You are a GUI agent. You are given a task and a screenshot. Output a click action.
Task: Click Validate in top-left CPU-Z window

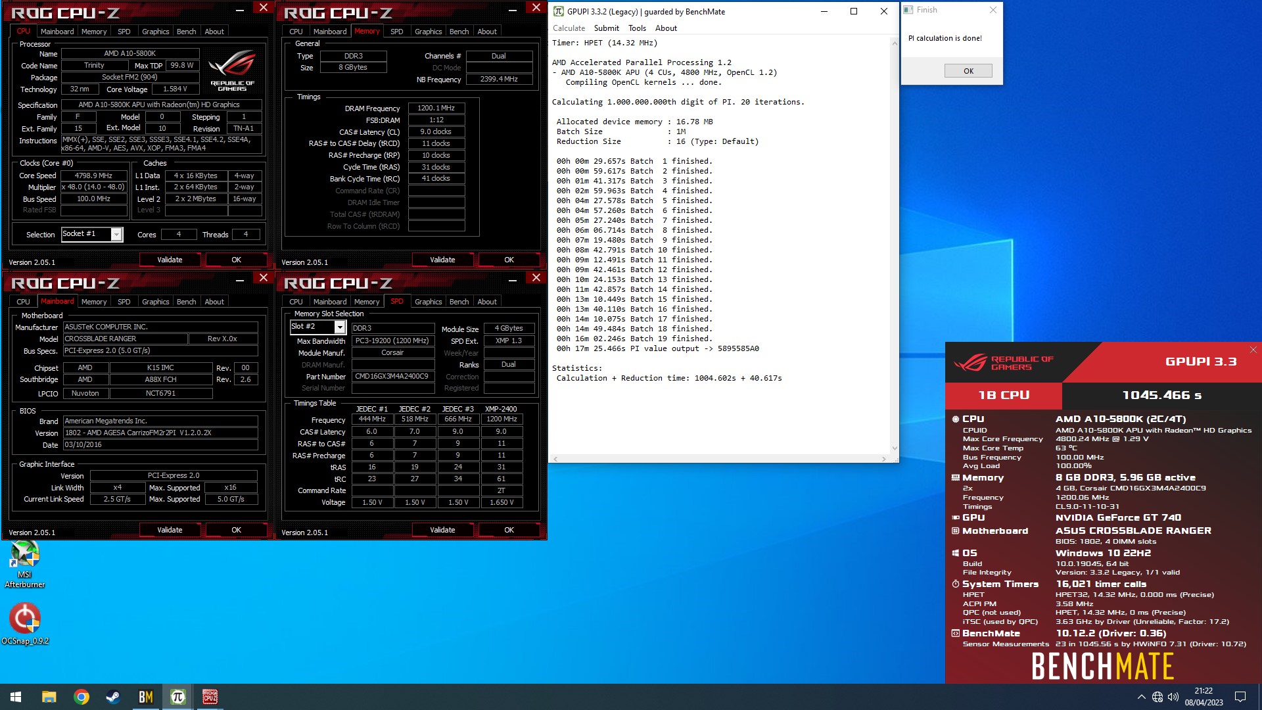coord(170,260)
